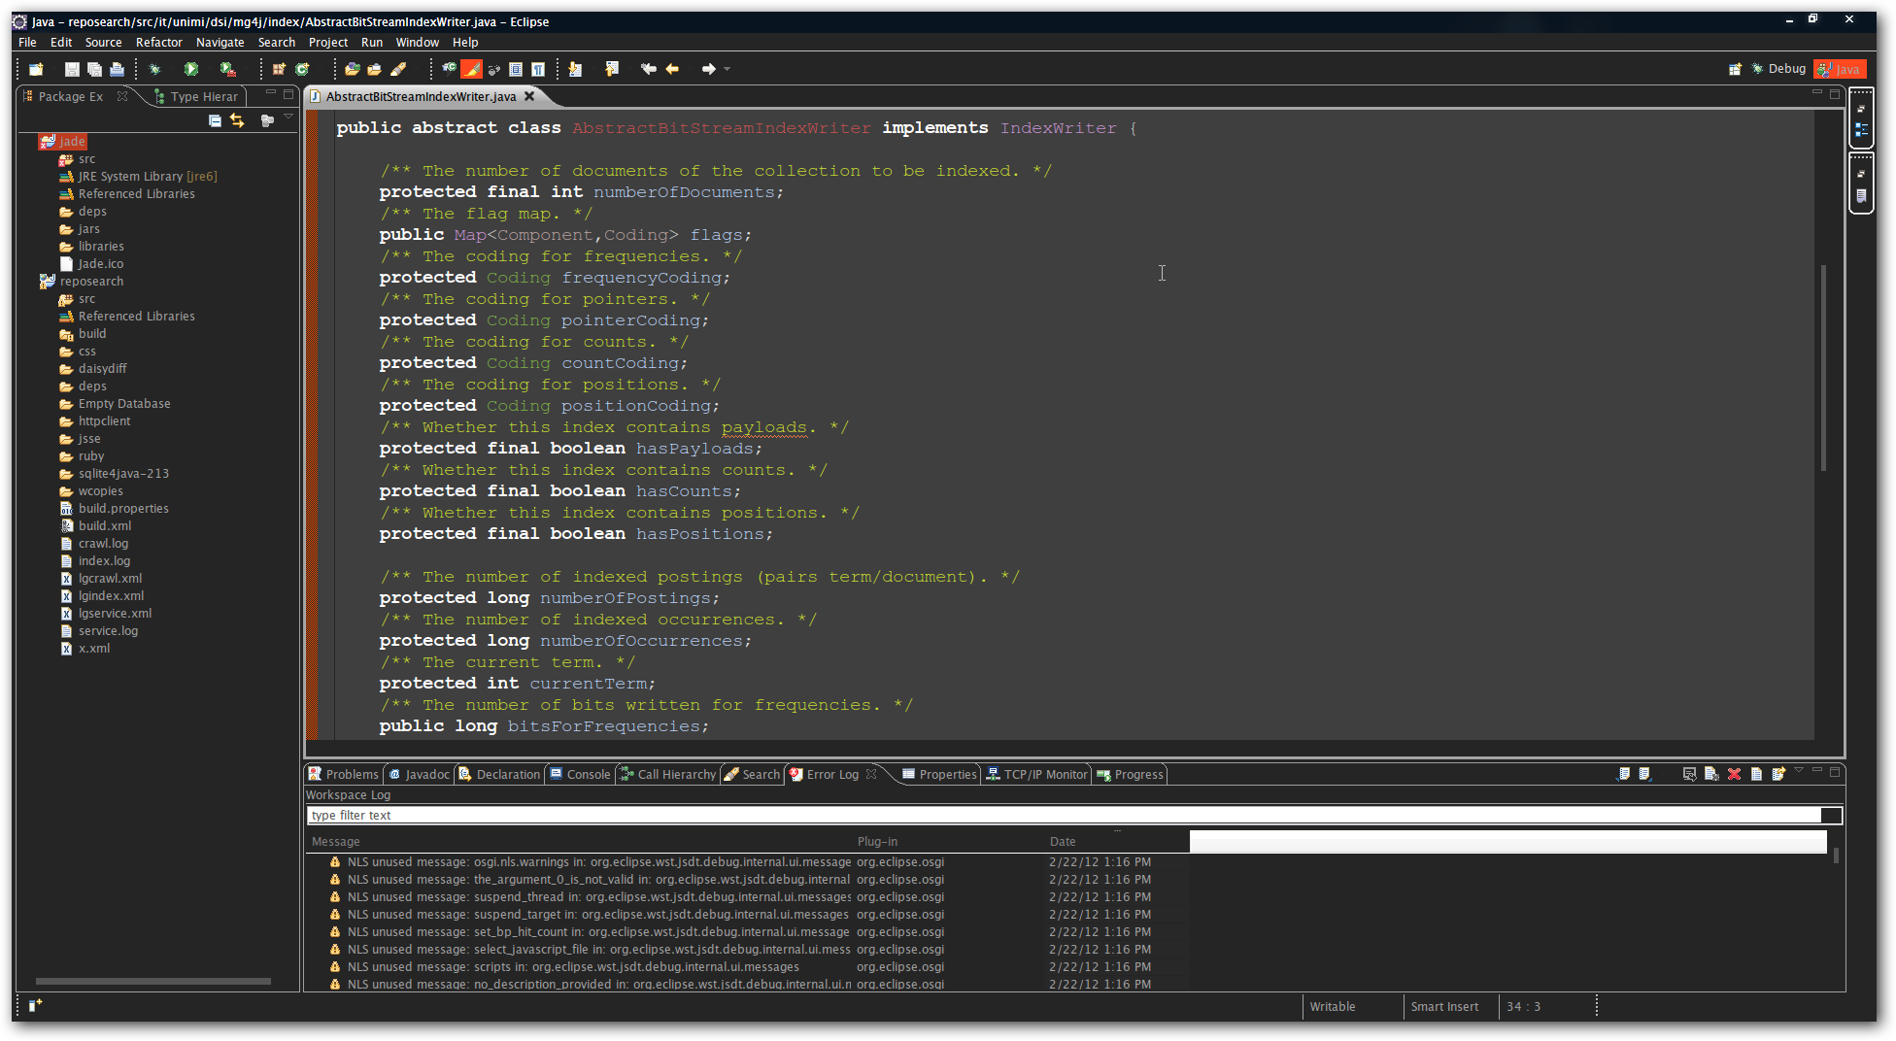Open the Source menu
The image size is (1896, 1041).
point(103,42)
